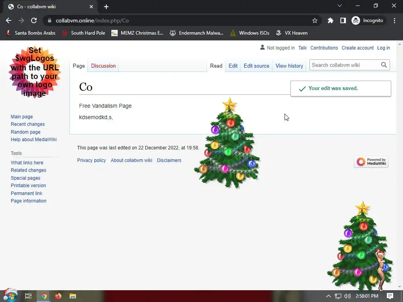The height and width of the screenshot is (302, 403).
Task: Open 'Endermanch Malwa...' bookmark
Action: (197, 33)
